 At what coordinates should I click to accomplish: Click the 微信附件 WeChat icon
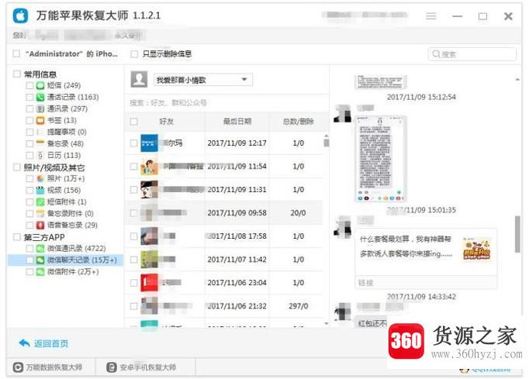[x=40, y=272]
